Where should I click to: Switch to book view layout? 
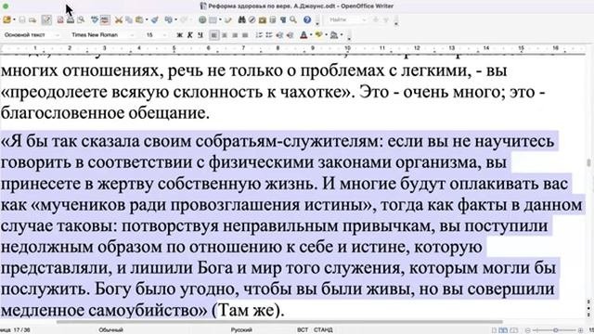coord(513,330)
